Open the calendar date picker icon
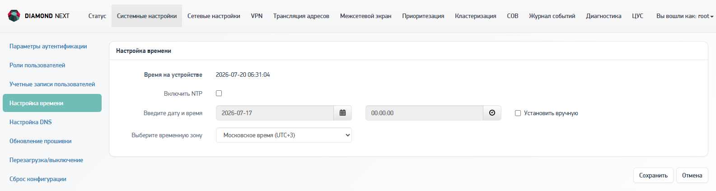The width and height of the screenshot is (716, 191). tap(342, 113)
